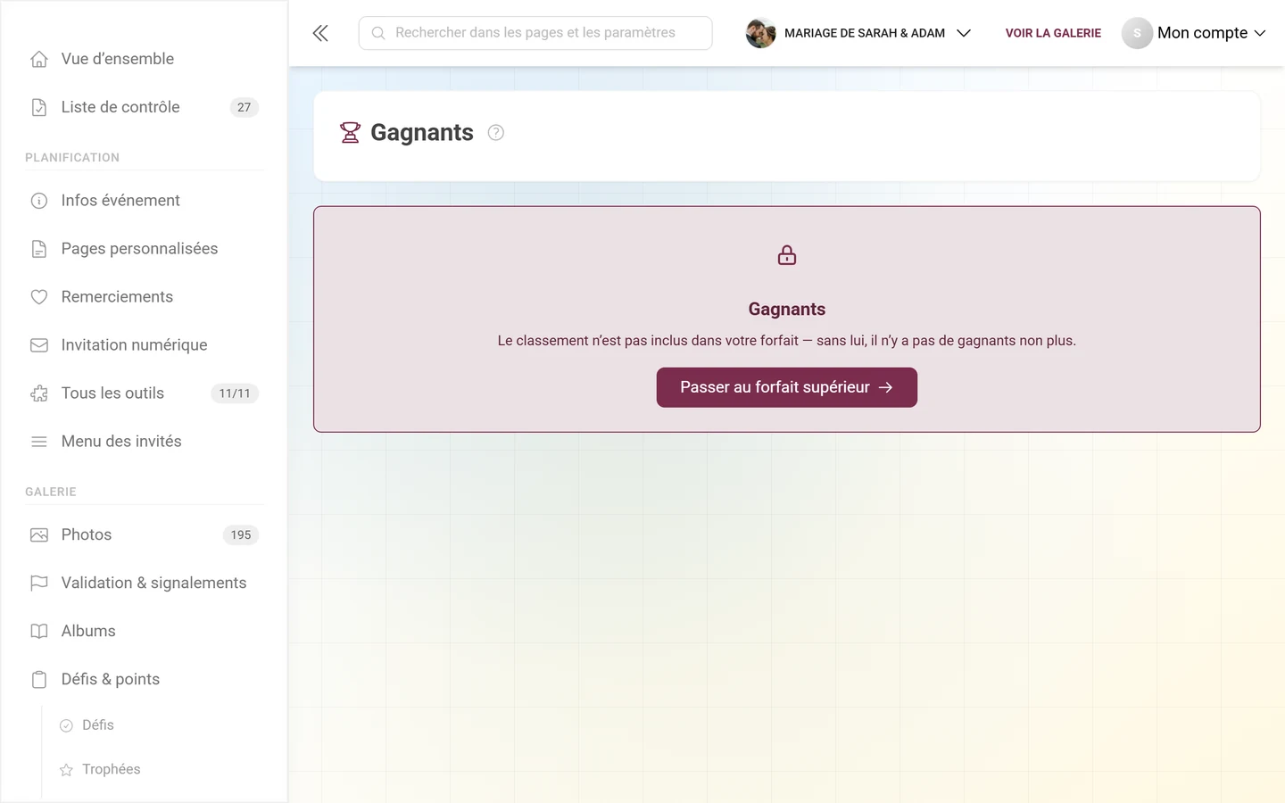Click Voir la galerie link
The image size is (1285, 803).
click(x=1053, y=33)
